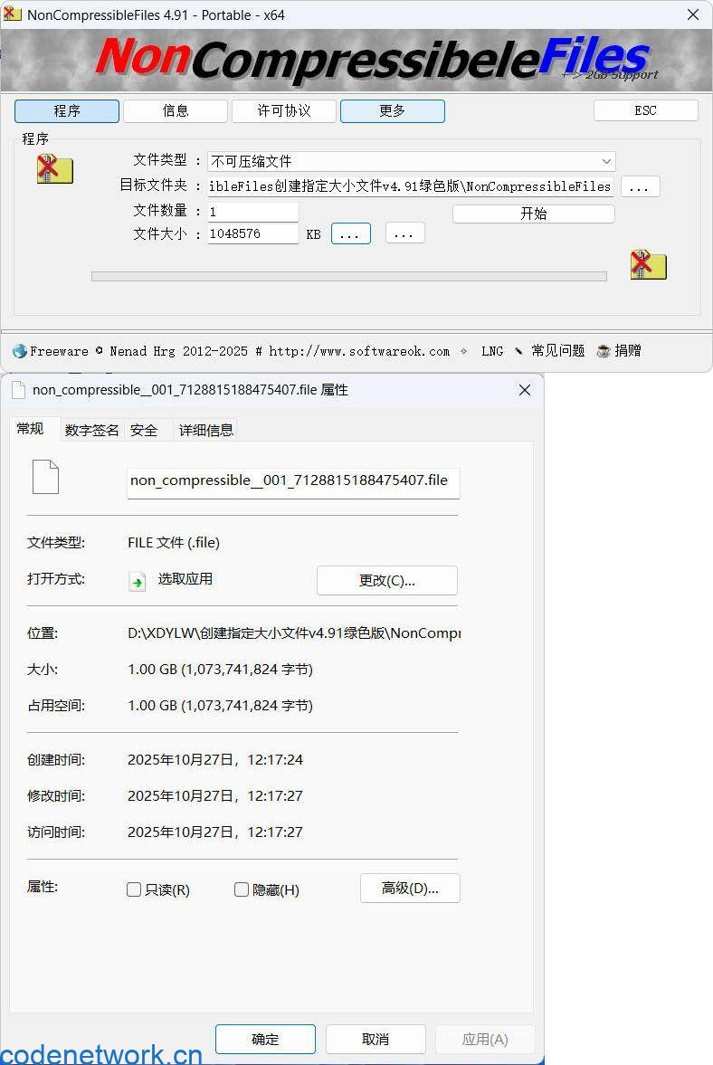Click the coffee cup 捐赠 icon
Viewport: 713px width, 1065px height.
point(604,351)
